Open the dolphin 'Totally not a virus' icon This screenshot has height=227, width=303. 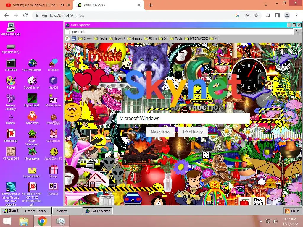[x=11, y=194]
